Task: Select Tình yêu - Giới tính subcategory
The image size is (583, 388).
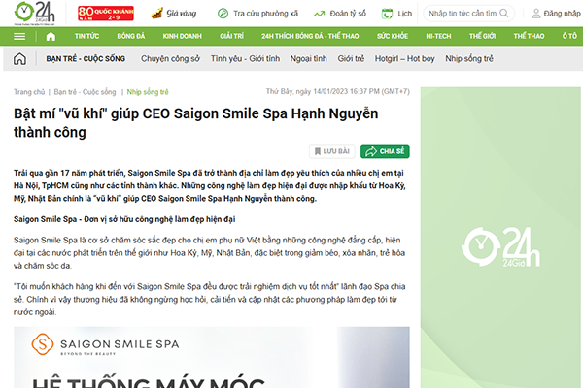Action: [245, 58]
